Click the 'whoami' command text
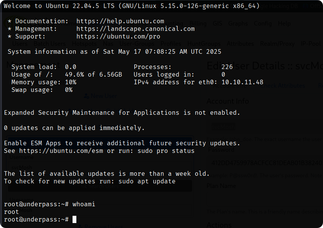 coord(84,204)
